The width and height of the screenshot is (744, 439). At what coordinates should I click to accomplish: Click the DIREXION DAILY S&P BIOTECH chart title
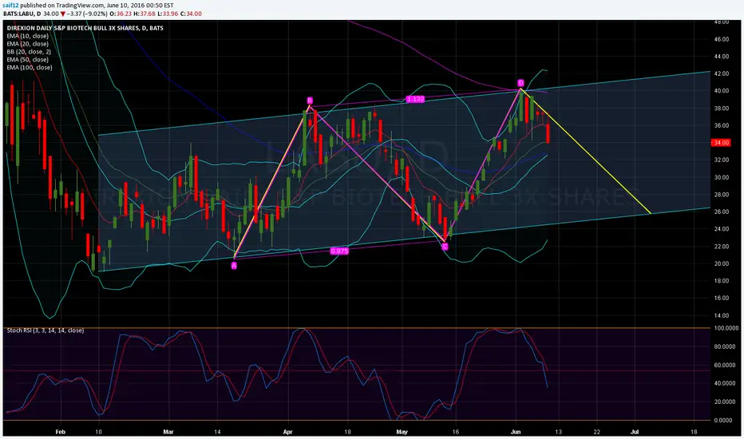pos(85,28)
